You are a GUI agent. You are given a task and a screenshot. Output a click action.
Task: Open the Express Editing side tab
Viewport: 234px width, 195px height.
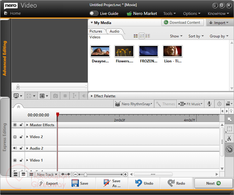pyautogui.click(x=5, y=137)
